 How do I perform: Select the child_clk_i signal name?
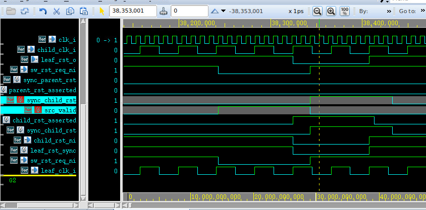pos(57,50)
